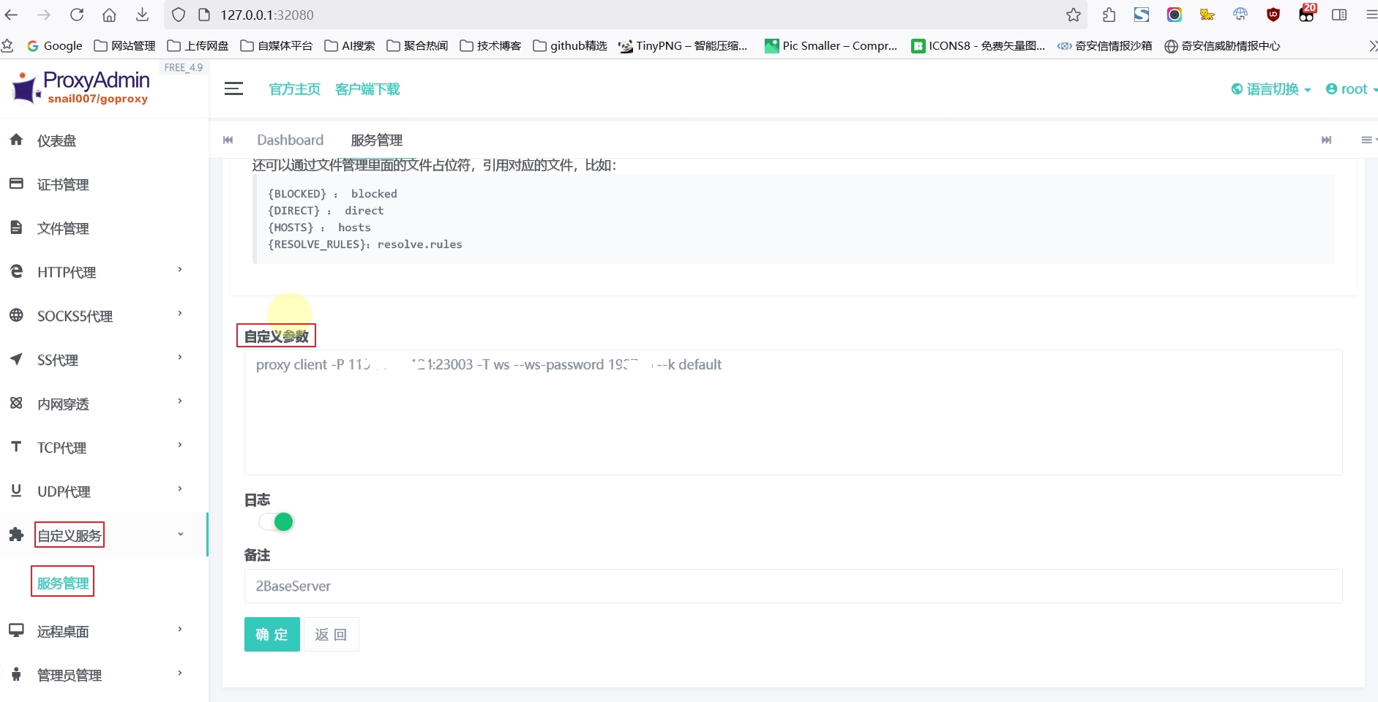Click the hamburger sidebar collapse icon

coord(233,89)
